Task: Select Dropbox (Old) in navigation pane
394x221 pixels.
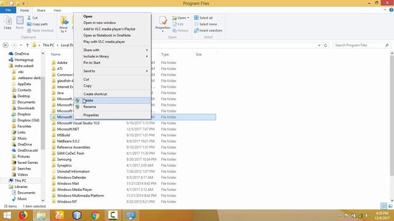Action: pyautogui.click(x=28, y=120)
